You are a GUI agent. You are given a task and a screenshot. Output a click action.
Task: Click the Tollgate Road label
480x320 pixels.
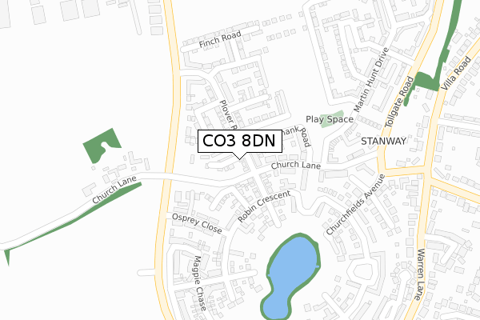pyautogui.click(x=399, y=102)
